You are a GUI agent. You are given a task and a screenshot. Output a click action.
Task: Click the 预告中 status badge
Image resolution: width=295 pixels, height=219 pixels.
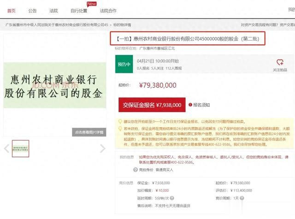coord(124,64)
